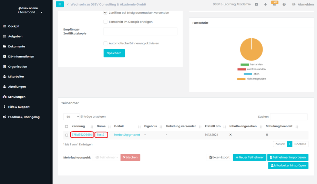This screenshot has width=317, height=184.
Task: Expand the Kitaverband account dropdown
Action: pyautogui.click(x=42, y=12)
